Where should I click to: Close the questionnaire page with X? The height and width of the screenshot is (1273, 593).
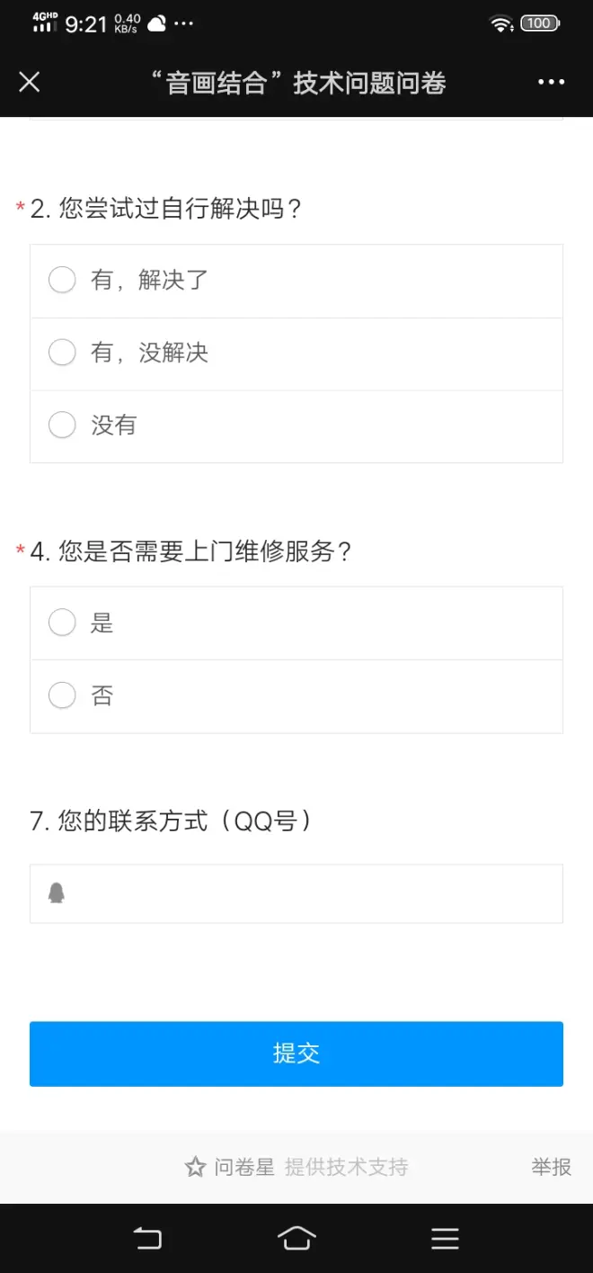[x=30, y=82]
